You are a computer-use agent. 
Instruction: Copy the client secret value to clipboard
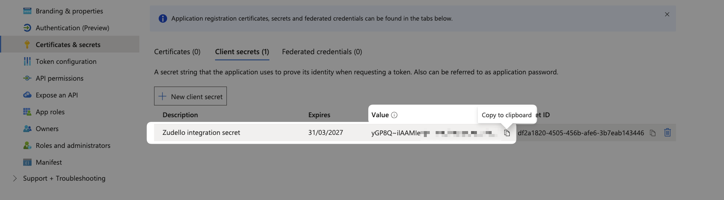[x=507, y=133]
